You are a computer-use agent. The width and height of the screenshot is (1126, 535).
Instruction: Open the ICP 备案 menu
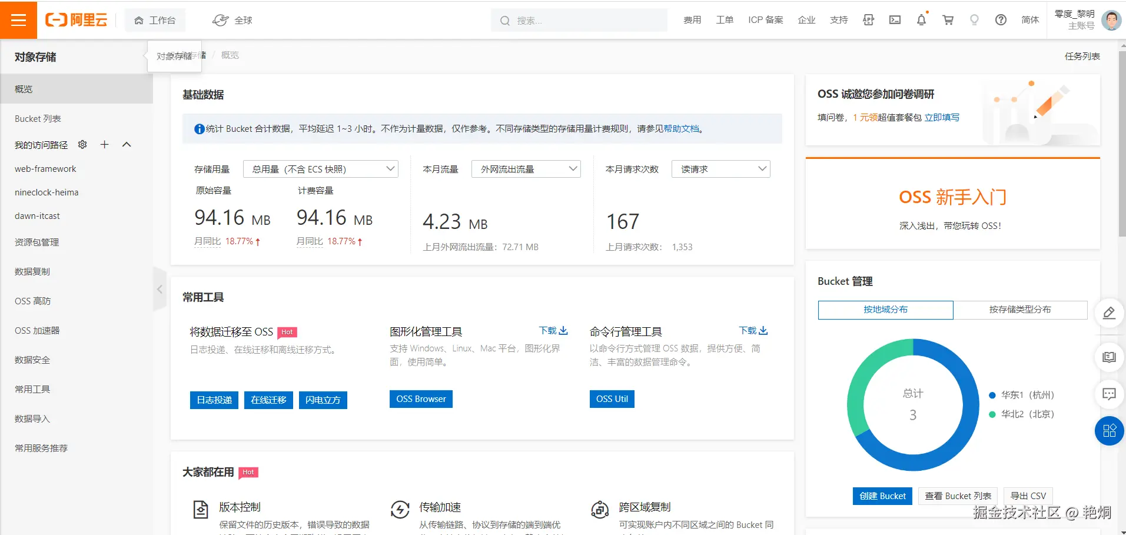[x=766, y=20]
